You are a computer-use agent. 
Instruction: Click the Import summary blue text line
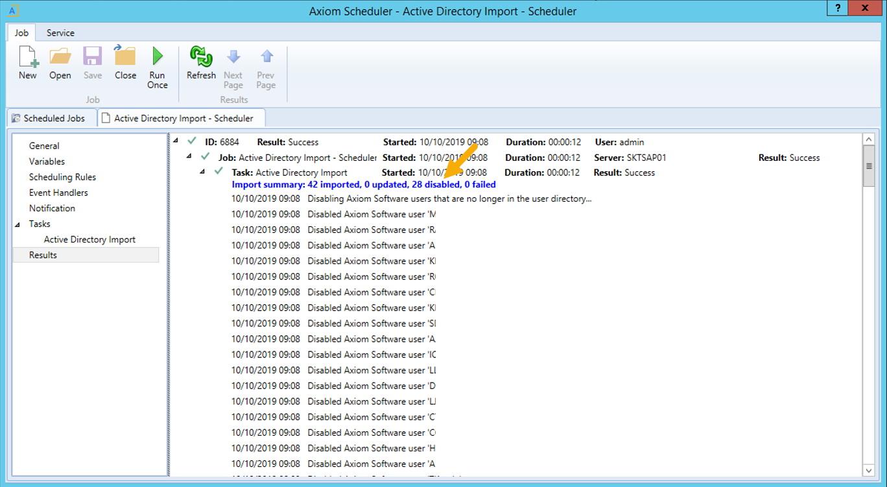364,185
